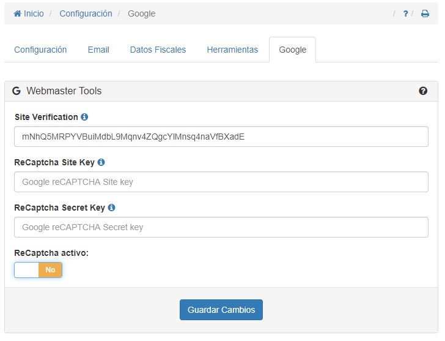This screenshot has height=341, width=445.
Task: Open Webmaster Tools panel help circle icon
Action: click(x=423, y=91)
